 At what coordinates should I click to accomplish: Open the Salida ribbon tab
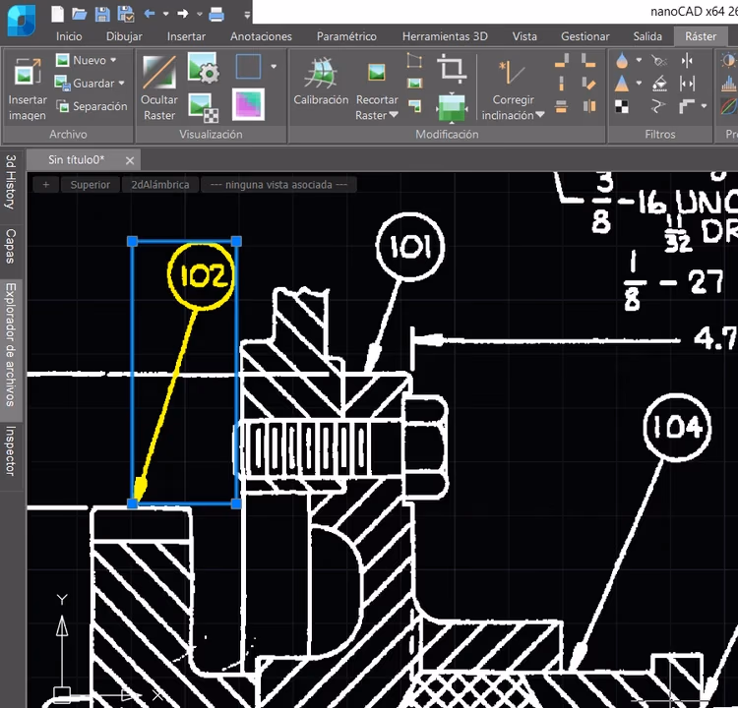click(x=647, y=36)
